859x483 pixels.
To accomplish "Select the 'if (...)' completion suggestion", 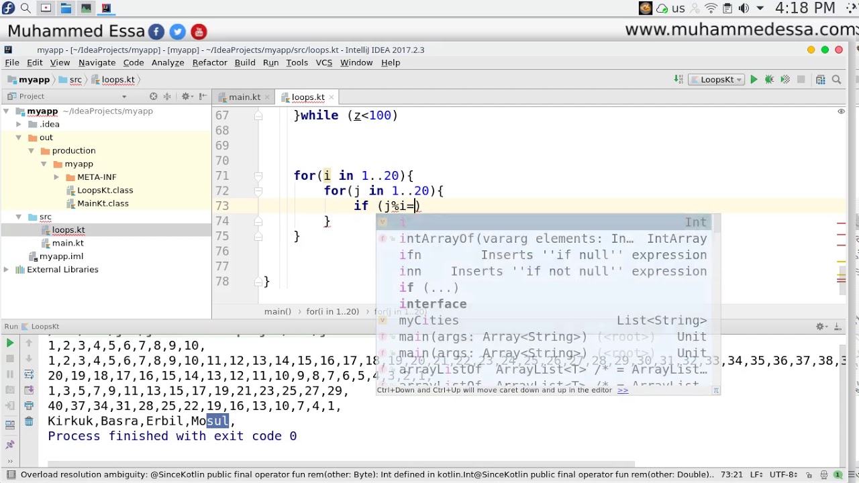I will (x=548, y=288).
